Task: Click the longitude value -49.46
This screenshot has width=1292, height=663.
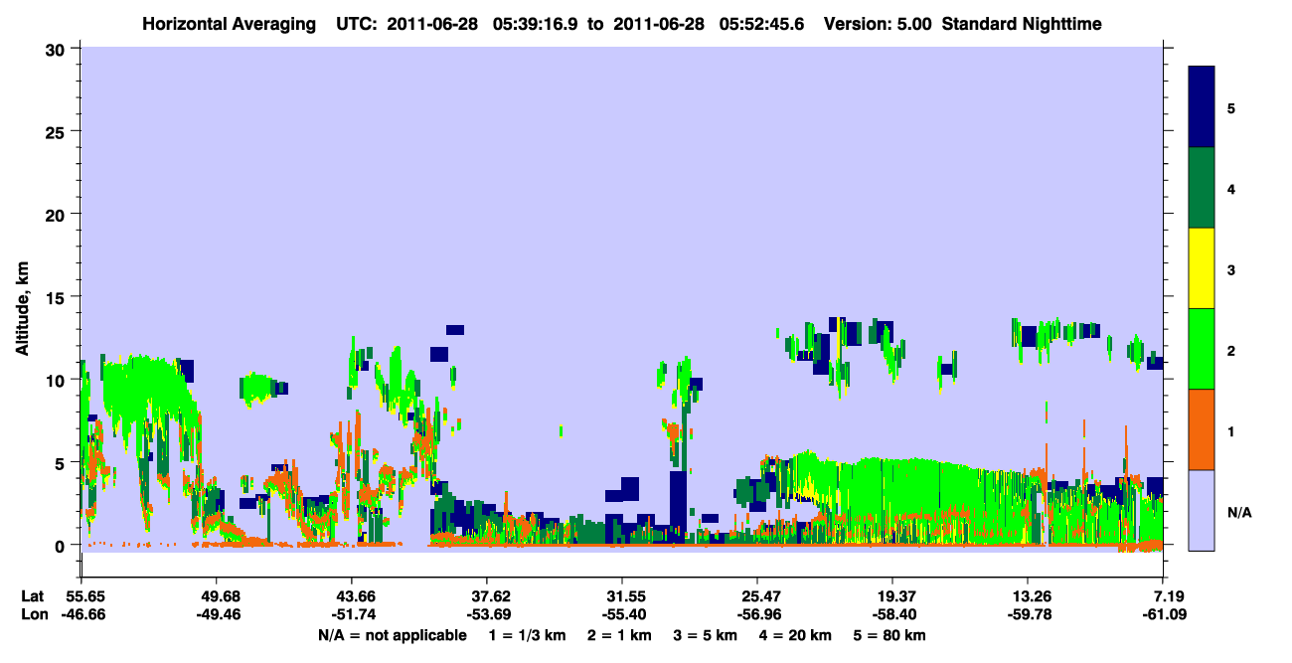Action: (x=217, y=614)
